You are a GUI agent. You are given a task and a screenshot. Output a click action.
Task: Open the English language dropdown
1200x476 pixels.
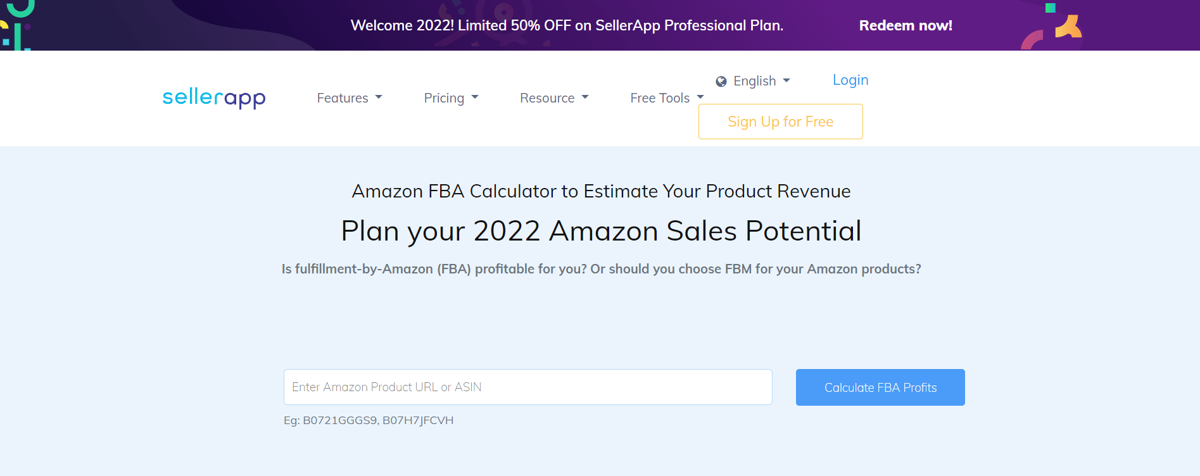point(755,80)
